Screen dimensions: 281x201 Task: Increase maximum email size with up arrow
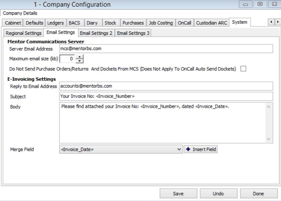[80, 58]
